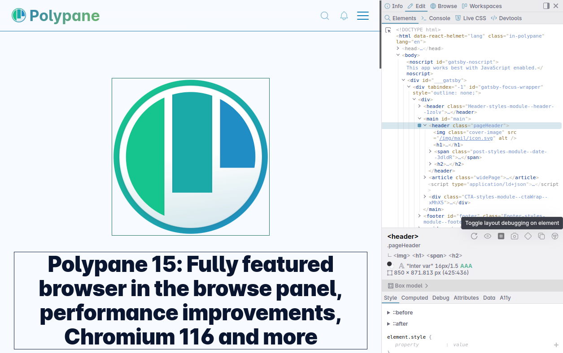Open the Devtools sub-tab
This screenshot has width=563, height=353.
(506, 18)
